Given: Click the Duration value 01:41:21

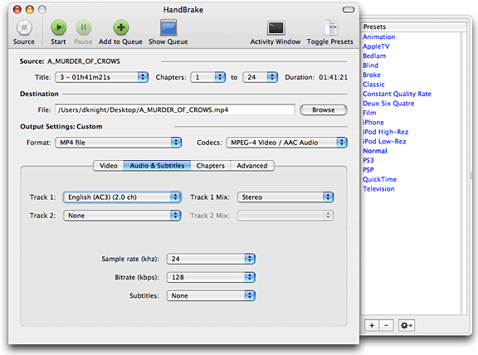Looking at the screenshot, I should 334,77.
